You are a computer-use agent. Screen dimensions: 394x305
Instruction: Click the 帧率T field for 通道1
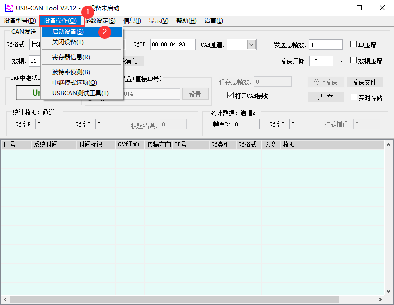[109, 124]
